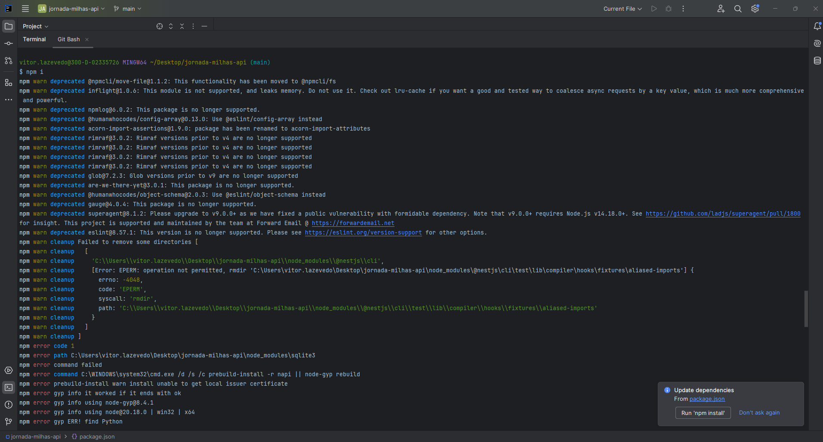The height and width of the screenshot is (442, 823).
Task: Open forwardemail.net link
Action: tap(353, 223)
